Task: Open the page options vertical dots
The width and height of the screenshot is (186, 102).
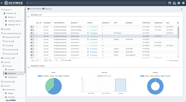Action: pos(182,9)
